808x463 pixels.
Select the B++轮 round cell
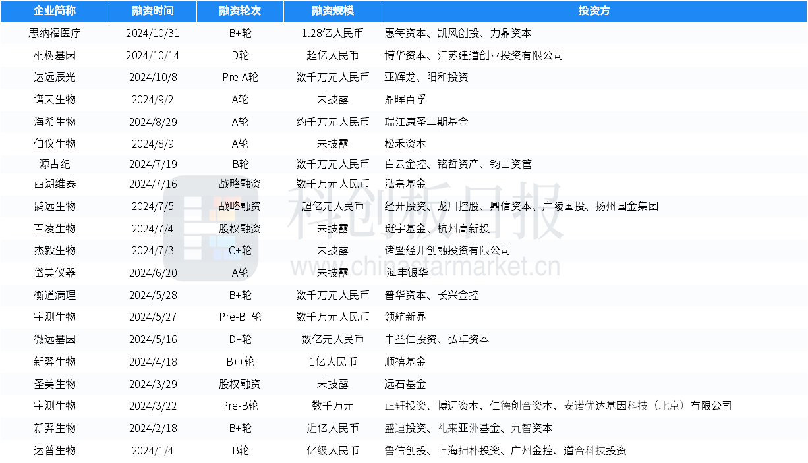tap(240, 362)
